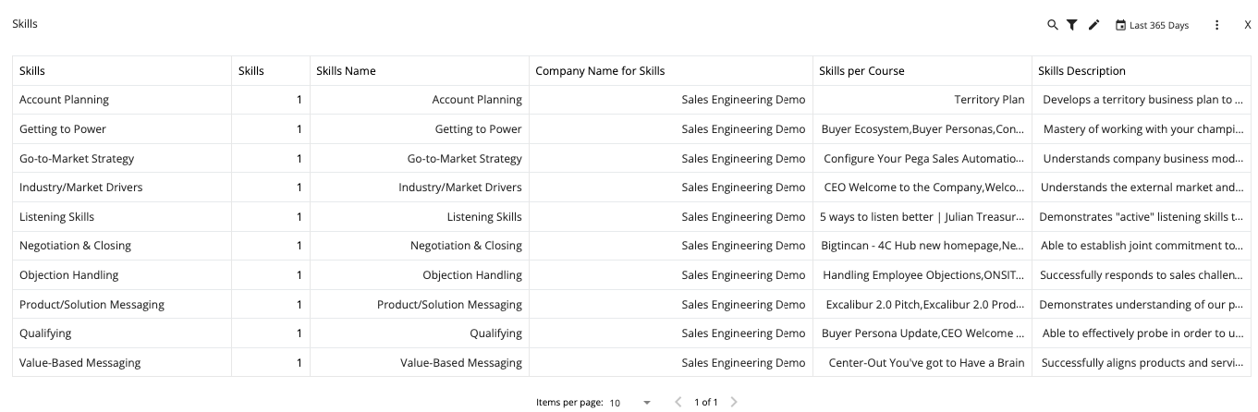1258x412 pixels.
Task: Sort by Skills Name column header
Action: [346, 71]
